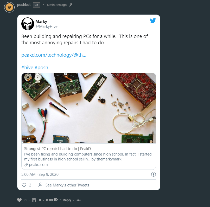Click the @MarkyHive handle

46,27
